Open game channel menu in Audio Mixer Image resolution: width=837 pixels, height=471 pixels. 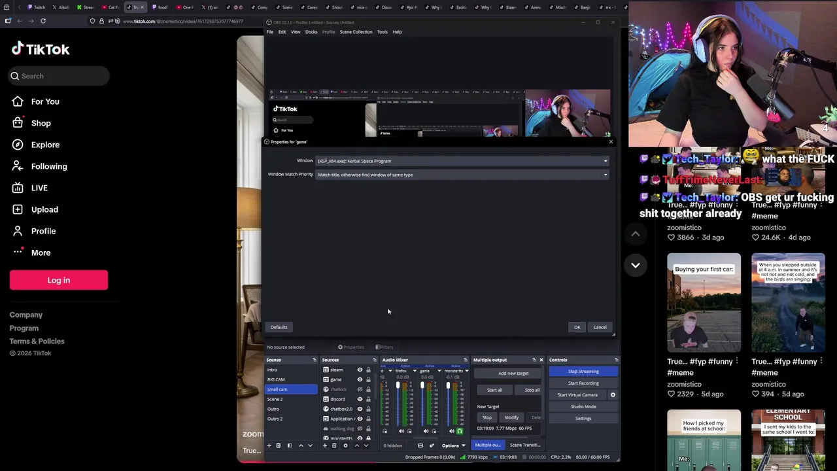point(439,371)
